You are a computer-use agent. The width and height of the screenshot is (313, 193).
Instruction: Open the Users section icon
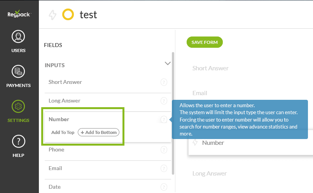click(19, 37)
